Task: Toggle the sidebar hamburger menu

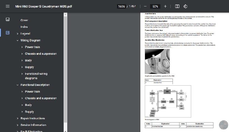Action: [x=8, y=6]
